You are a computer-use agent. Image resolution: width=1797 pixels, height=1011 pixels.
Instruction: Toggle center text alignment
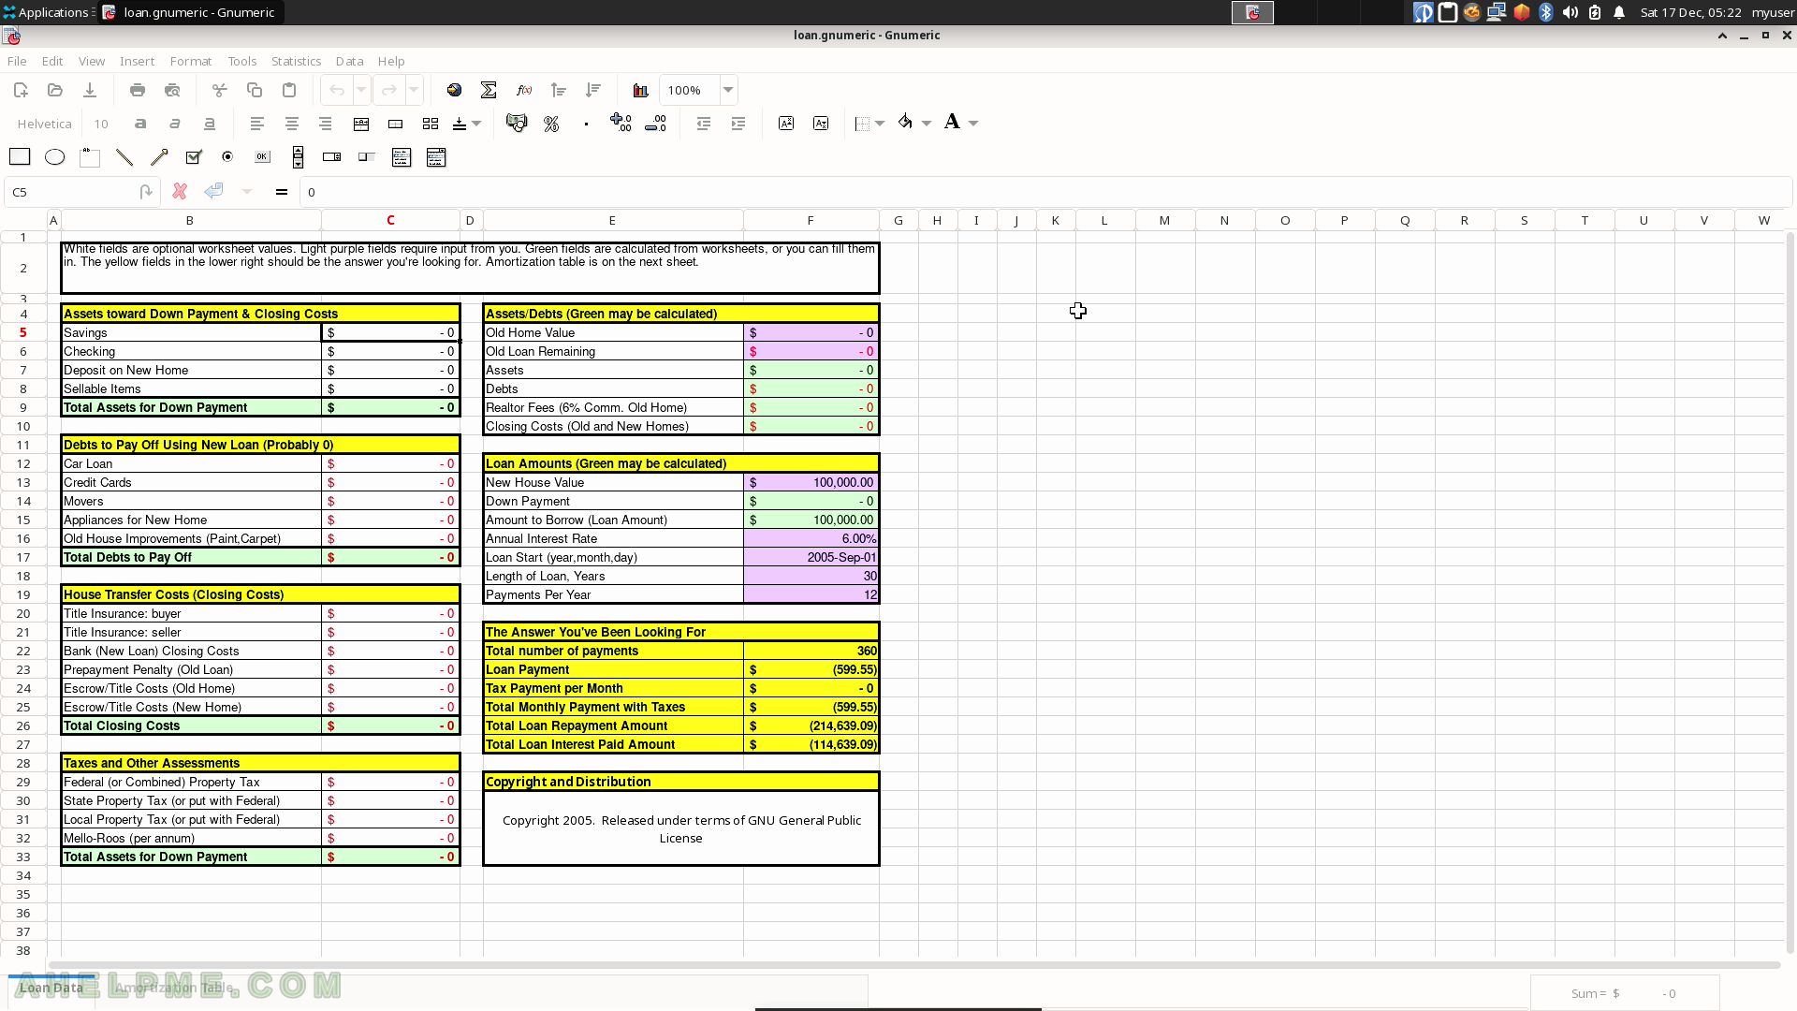pyautogui.click(x=292, y=124)
